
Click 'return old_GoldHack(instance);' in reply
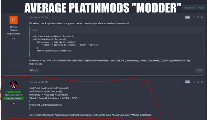pos(45,105)
